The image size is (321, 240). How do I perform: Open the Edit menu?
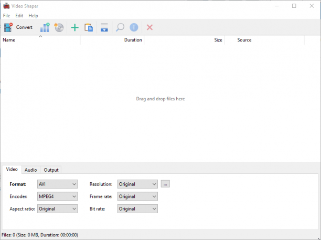19,16
